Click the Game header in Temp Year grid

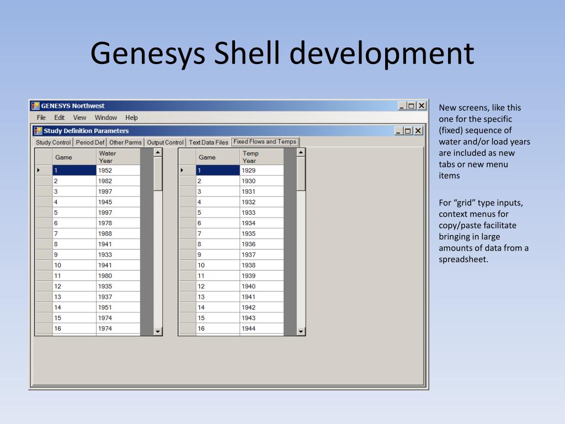(x=217, y=157)
